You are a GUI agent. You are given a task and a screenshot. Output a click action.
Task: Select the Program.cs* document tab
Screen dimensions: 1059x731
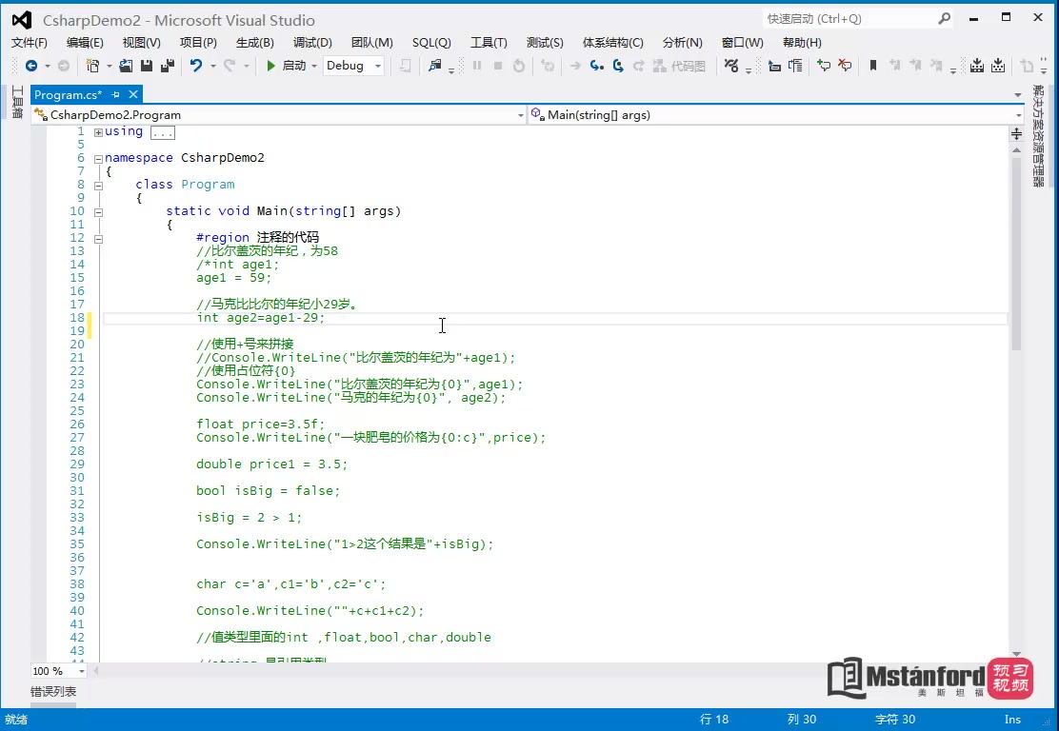click(x=68, y=94)
